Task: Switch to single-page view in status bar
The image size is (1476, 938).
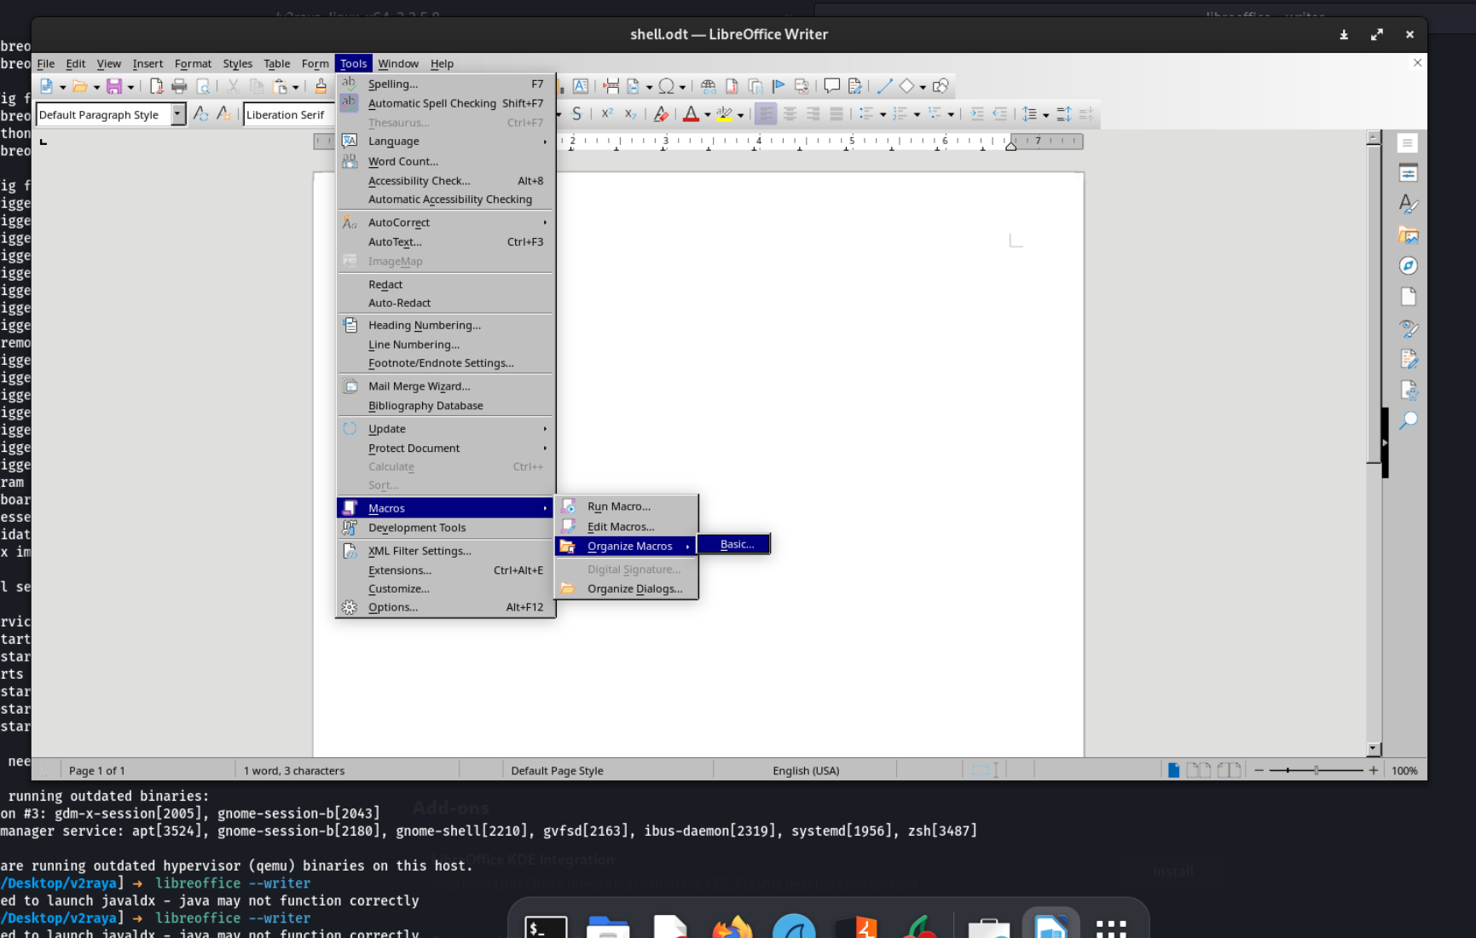Action: tap(1174, 770)
